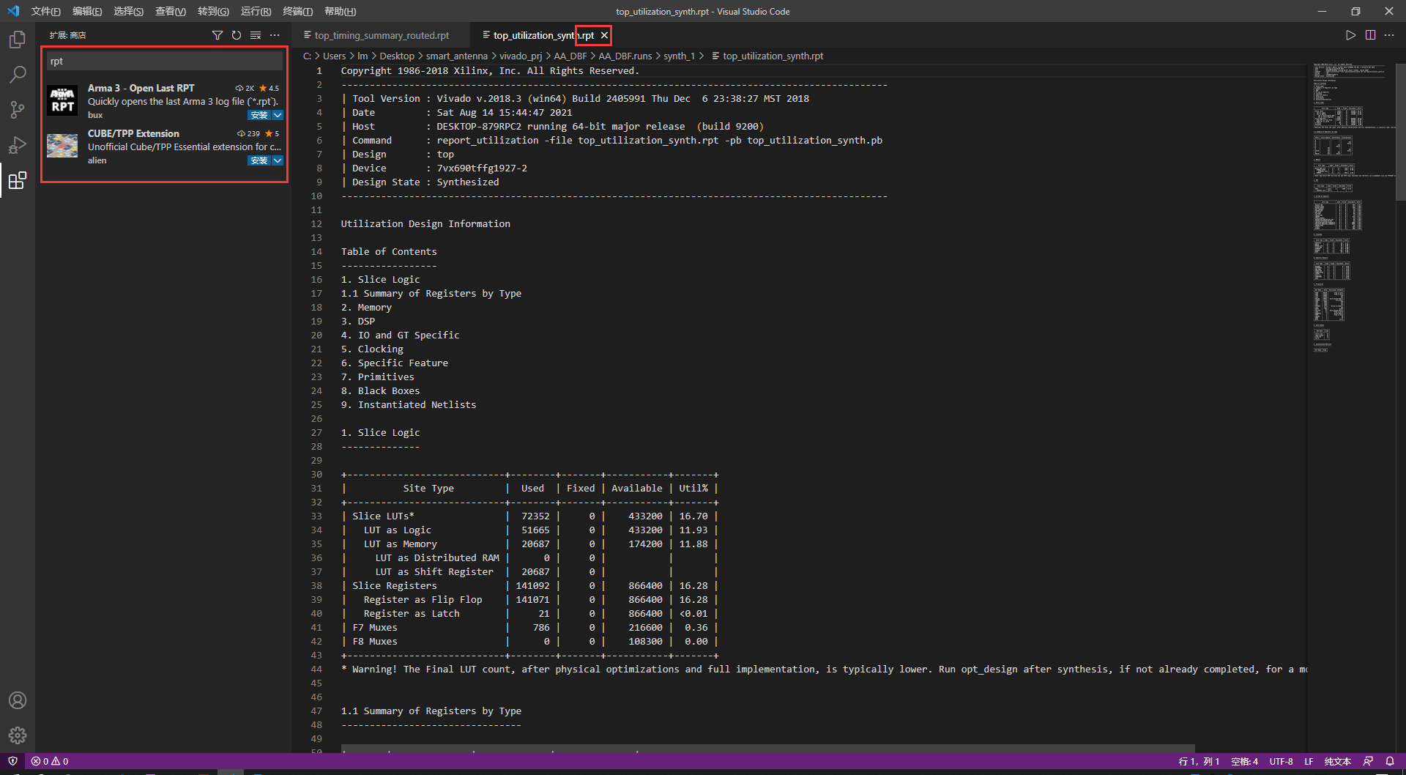
Task: Refresh the extensions list
Action: 237,35
